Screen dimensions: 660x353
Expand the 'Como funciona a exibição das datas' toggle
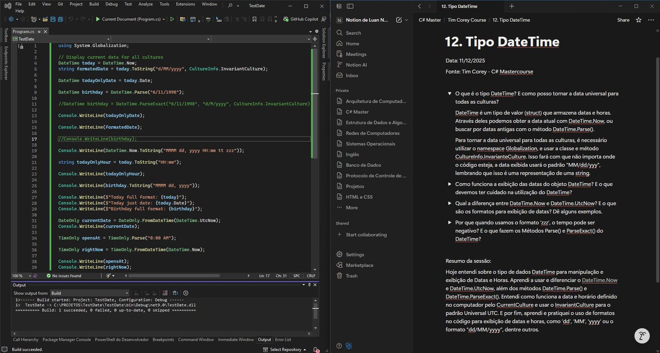coord(449,184)
